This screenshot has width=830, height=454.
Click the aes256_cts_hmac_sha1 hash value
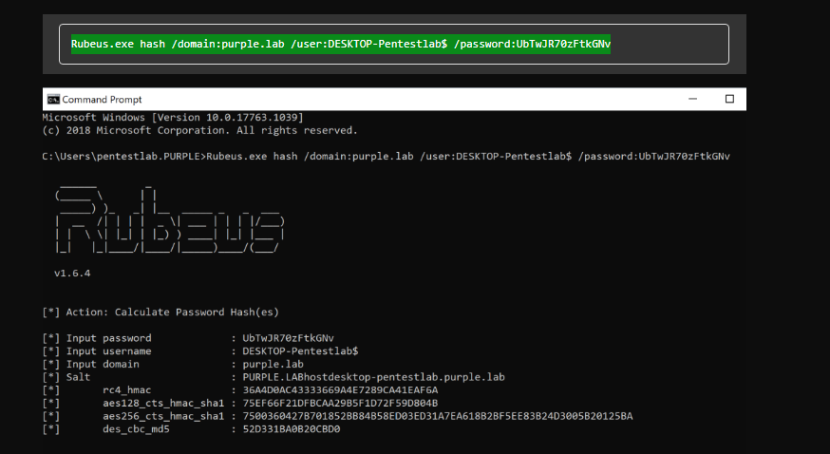click(438, 416)
